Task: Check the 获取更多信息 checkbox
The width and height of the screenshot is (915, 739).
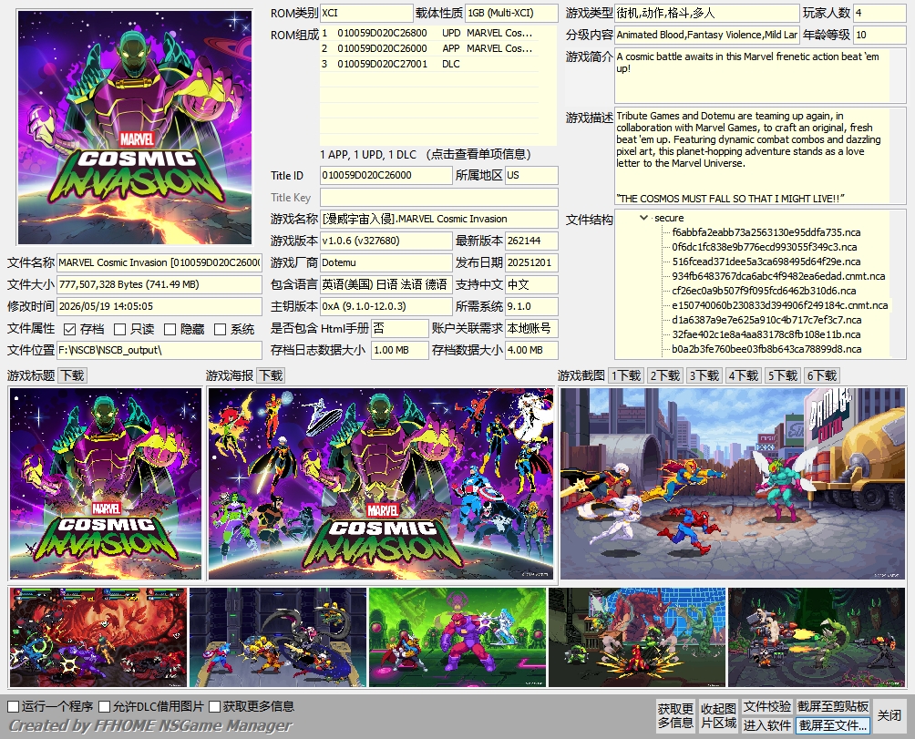Action: (215, 706)
